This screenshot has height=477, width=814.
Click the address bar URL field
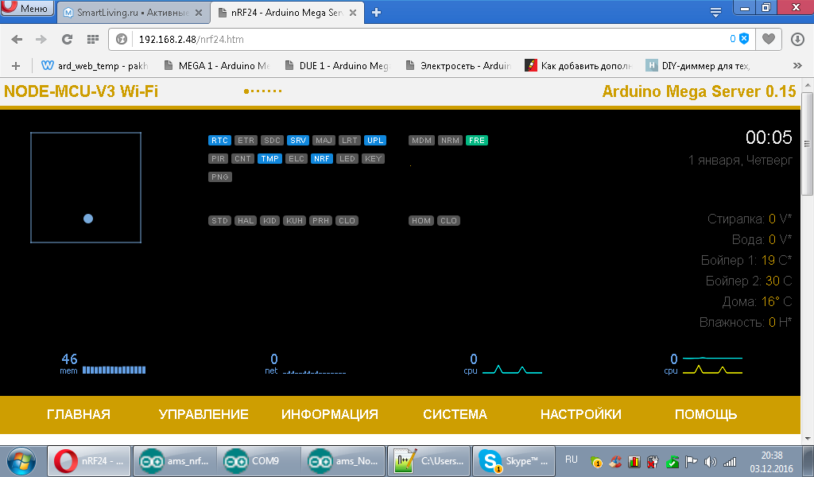point(429,39)
